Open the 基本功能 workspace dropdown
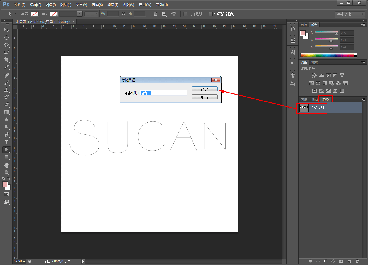The height and width of the screenshot is (265, 368). [350, 14]
